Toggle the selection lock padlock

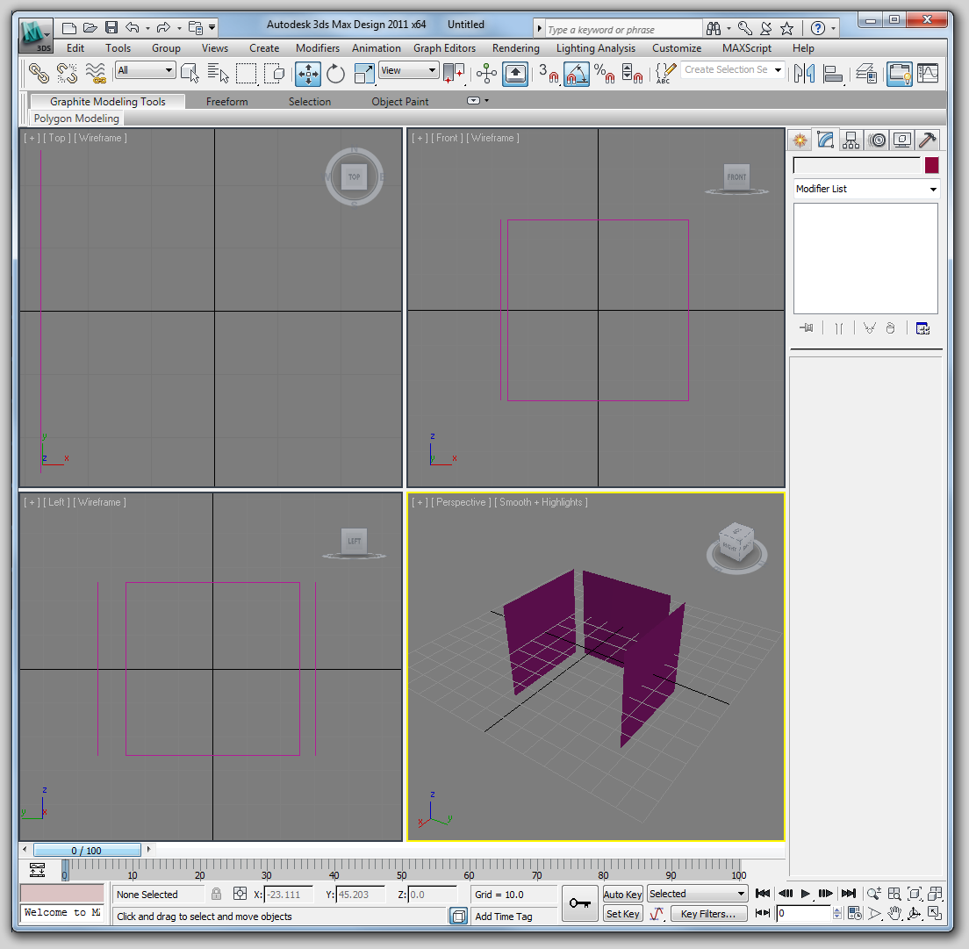click(216, 894)
